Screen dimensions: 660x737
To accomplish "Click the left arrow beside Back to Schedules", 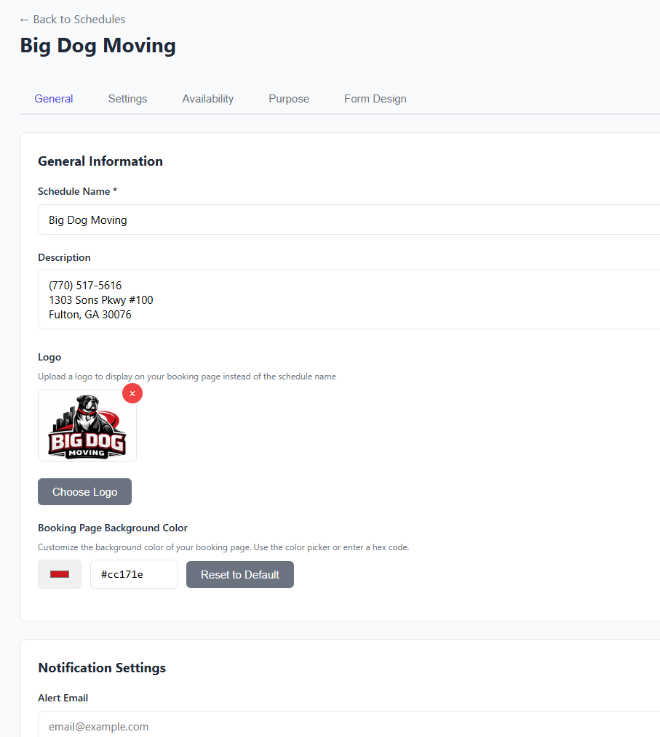I will [24, 19].
